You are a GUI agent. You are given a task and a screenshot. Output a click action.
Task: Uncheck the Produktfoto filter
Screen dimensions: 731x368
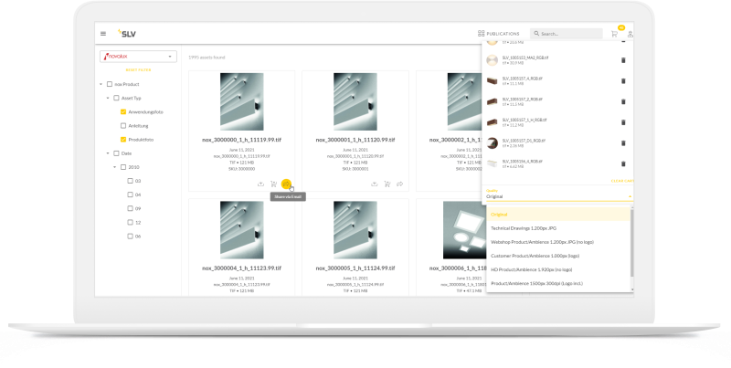123,140
